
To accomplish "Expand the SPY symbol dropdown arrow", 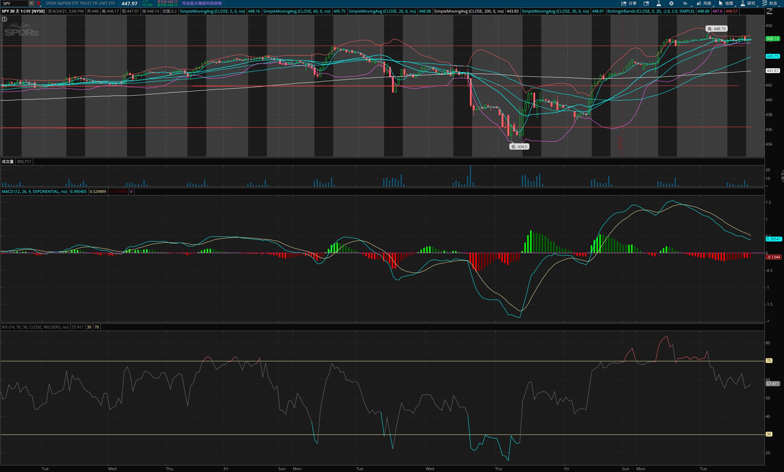I will [x=31, y=3].
